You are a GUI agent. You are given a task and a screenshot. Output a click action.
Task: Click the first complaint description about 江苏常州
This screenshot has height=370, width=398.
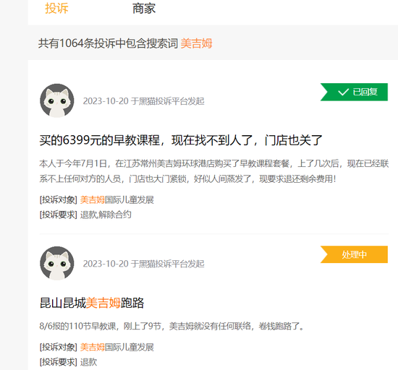(214, 171)
